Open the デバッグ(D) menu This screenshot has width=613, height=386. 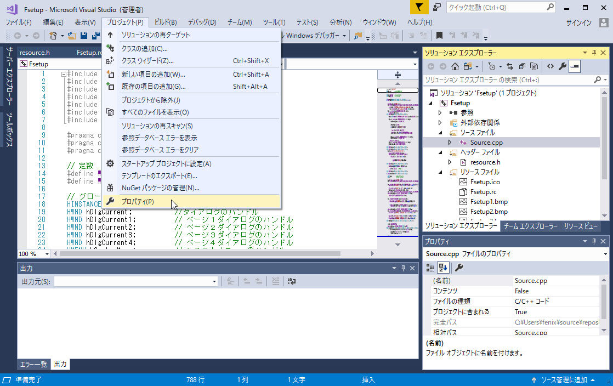click(202, 22)
